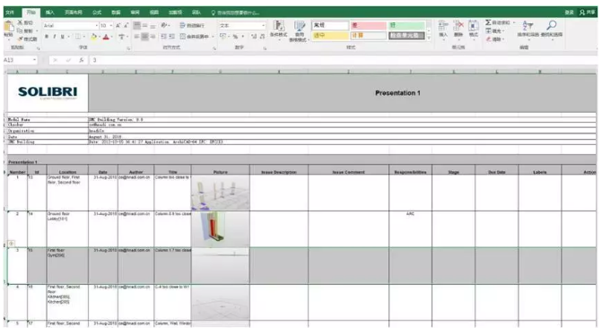Image resolution: width=602 pixels, height=335 pixels.
Task: Switch to the 数据 Data tab
Action: (x=116, y=13)
